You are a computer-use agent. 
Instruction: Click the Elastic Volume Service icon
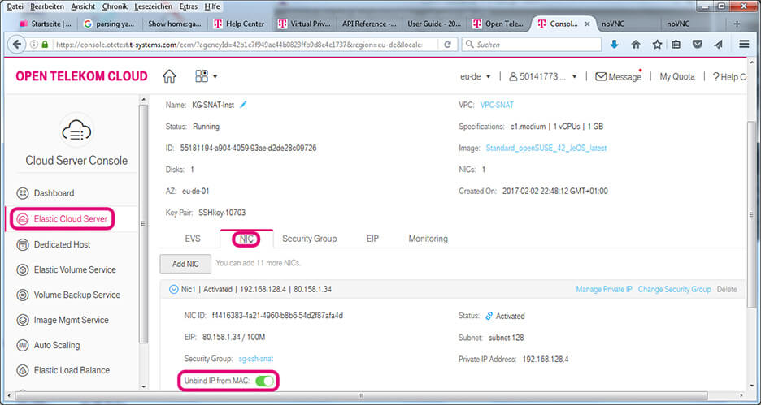[x=22, y=269]
